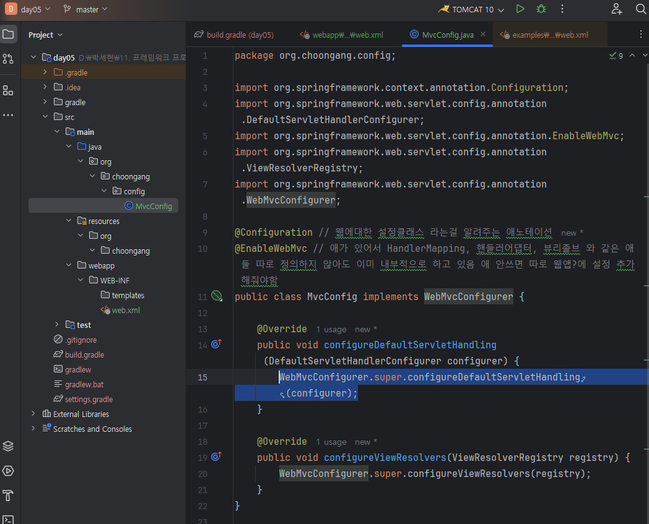649x524 pixels.
Task: Open the Structure tool window icon
Action: click(x=8, y=91)
